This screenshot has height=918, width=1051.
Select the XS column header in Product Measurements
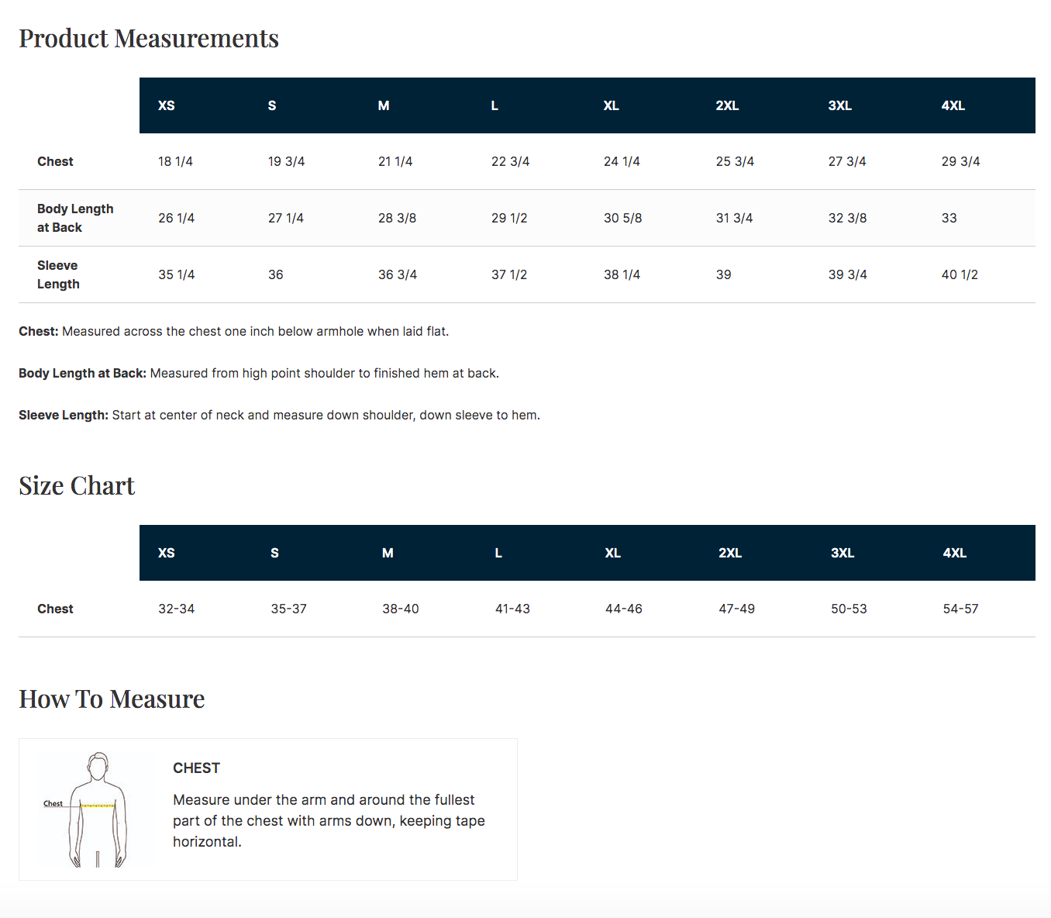(x=167, y=105)
